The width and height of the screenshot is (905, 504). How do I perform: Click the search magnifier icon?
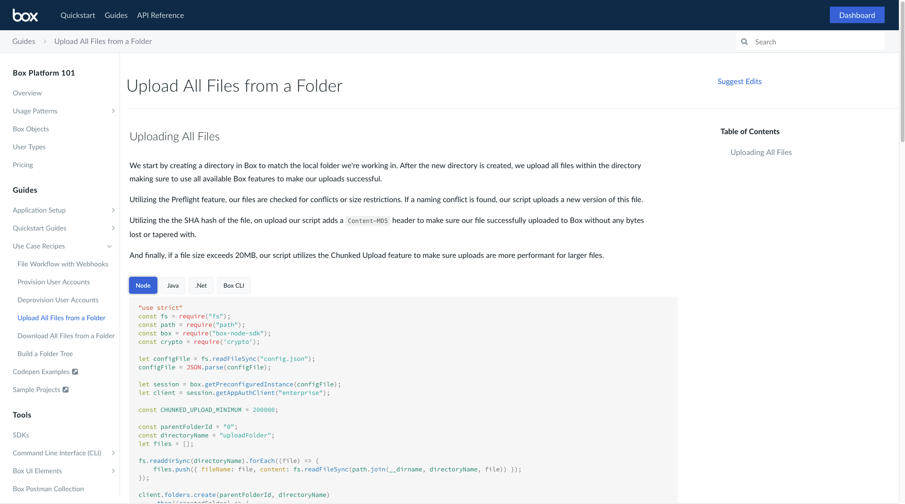(x=744, y=42)
